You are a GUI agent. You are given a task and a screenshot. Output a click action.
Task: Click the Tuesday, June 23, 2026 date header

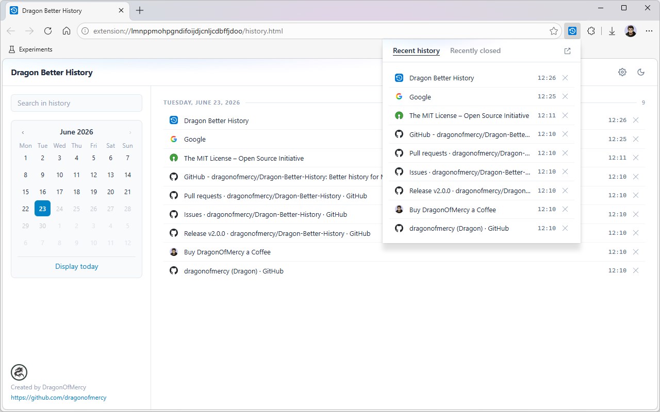click(202, 102)
